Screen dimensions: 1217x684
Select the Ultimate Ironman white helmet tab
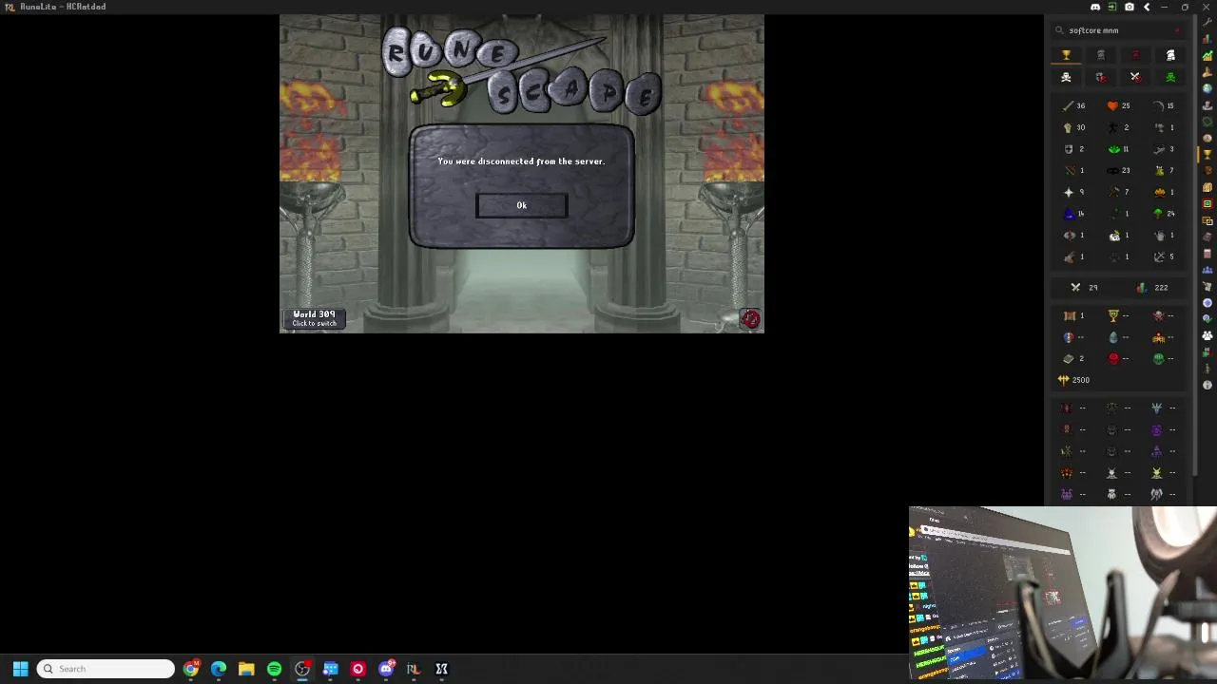pos(1170,55)
